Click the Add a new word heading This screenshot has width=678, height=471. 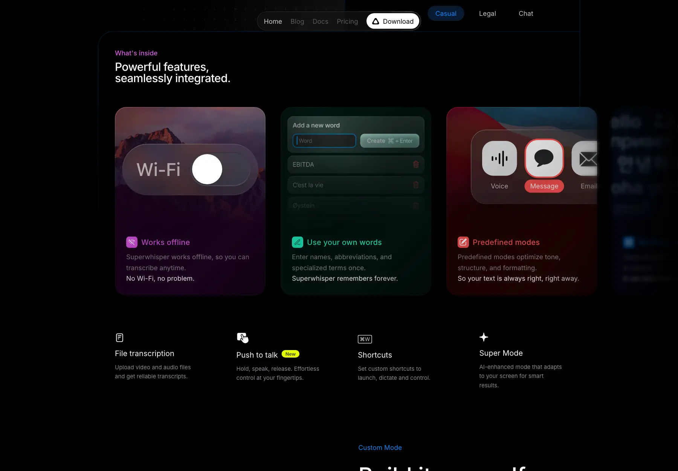point(316,125)
